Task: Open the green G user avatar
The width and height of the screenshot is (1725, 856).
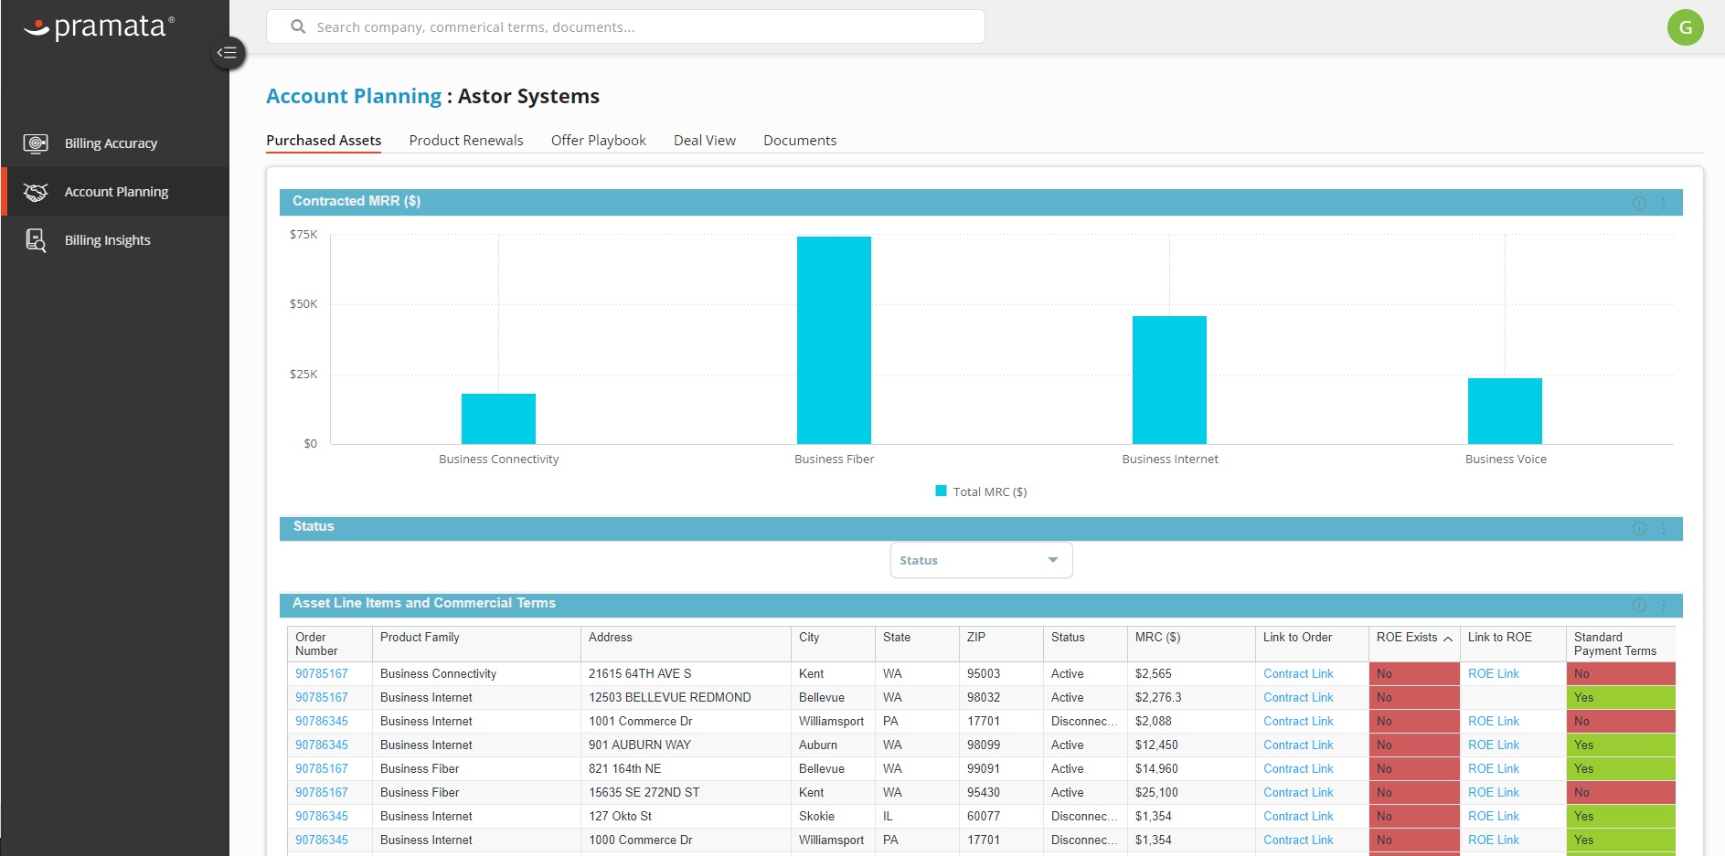Action: 1685,27
